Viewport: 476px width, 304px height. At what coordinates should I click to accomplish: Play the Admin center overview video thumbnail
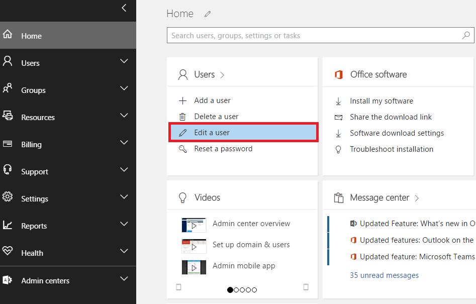point(194,225)
